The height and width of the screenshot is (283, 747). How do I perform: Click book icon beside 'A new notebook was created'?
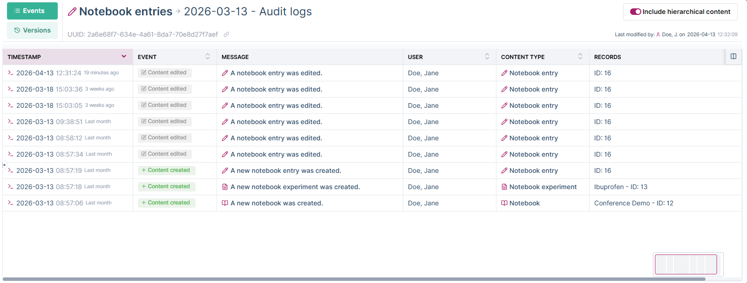[225, 203]
